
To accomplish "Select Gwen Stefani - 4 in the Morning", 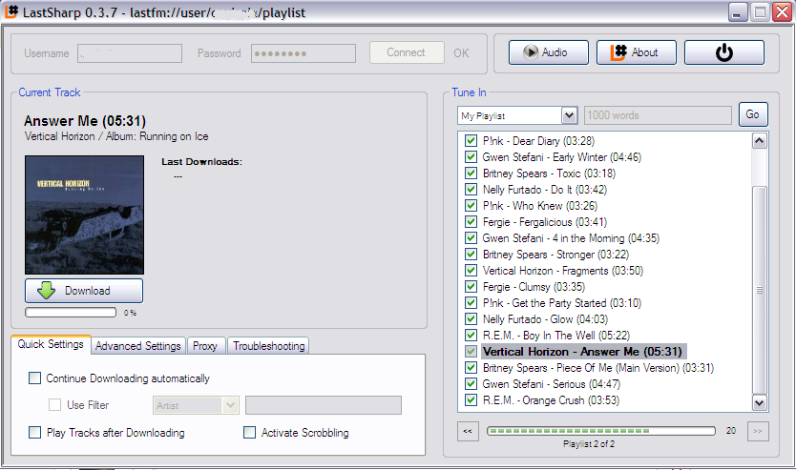I will [571, 237].
